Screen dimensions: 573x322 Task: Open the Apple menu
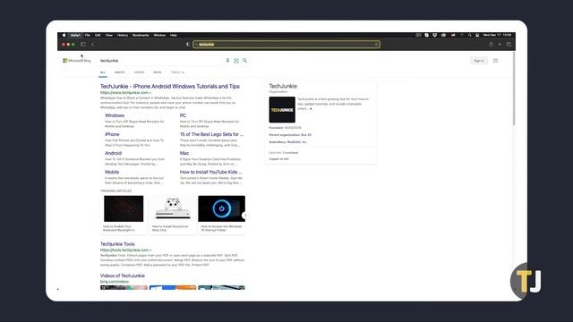64,35
